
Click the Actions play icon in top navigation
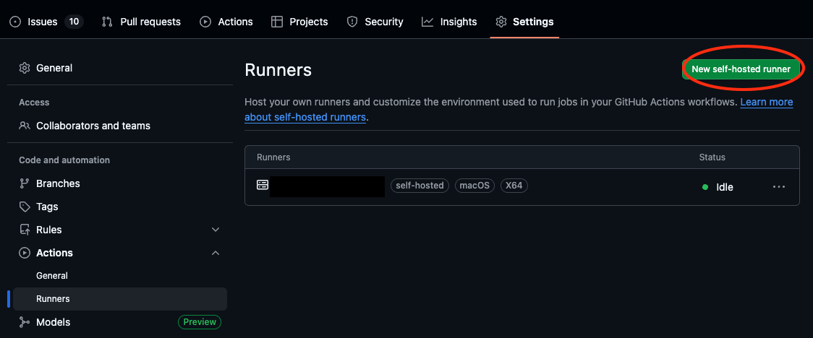[205, 22]
